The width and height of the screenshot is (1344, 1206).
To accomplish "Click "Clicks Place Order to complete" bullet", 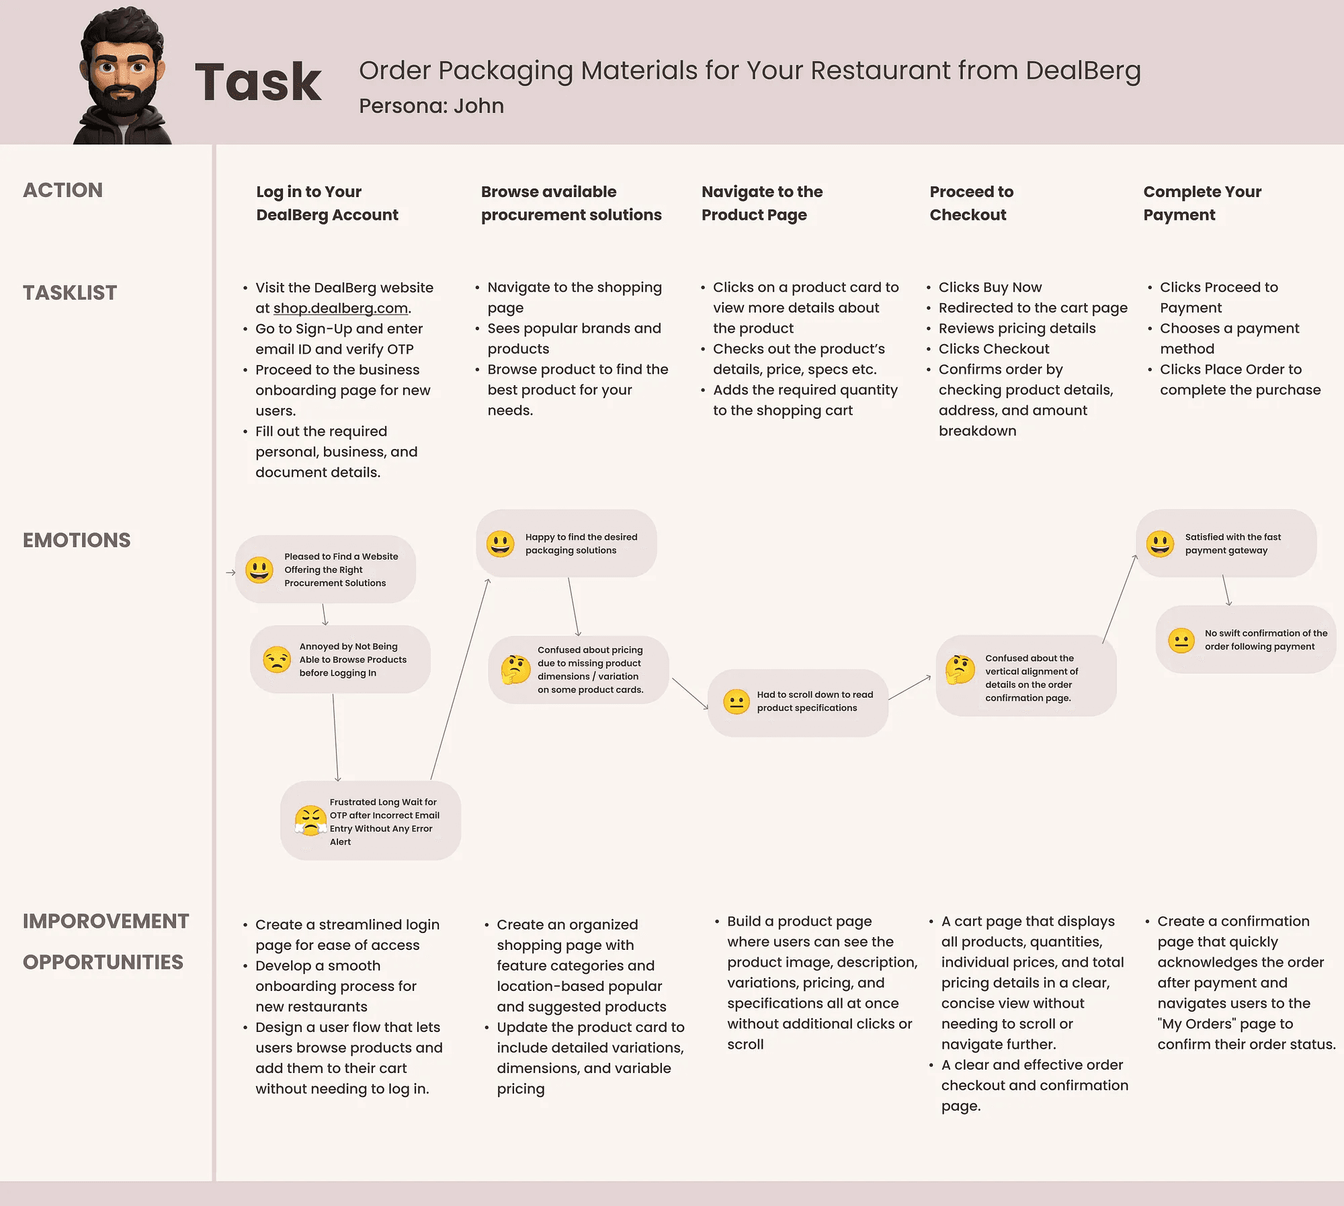I will 1241,379.
